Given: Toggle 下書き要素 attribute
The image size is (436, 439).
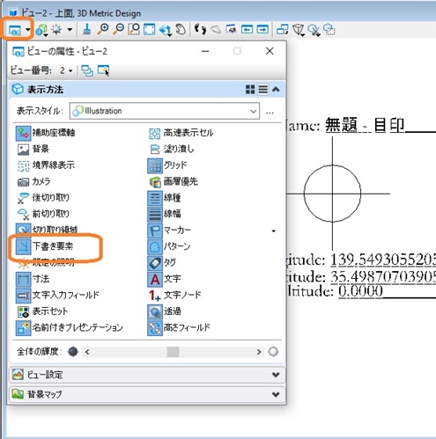Looking at the screenshot, I should pos(45,246).
